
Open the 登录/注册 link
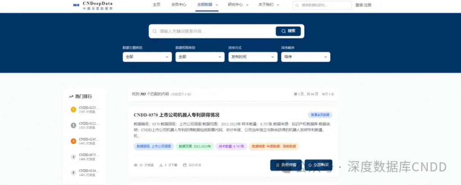point(363,5)
